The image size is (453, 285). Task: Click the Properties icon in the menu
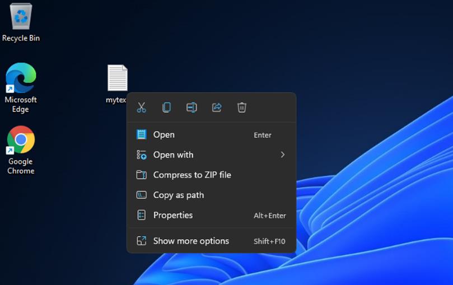coord(141,215)
